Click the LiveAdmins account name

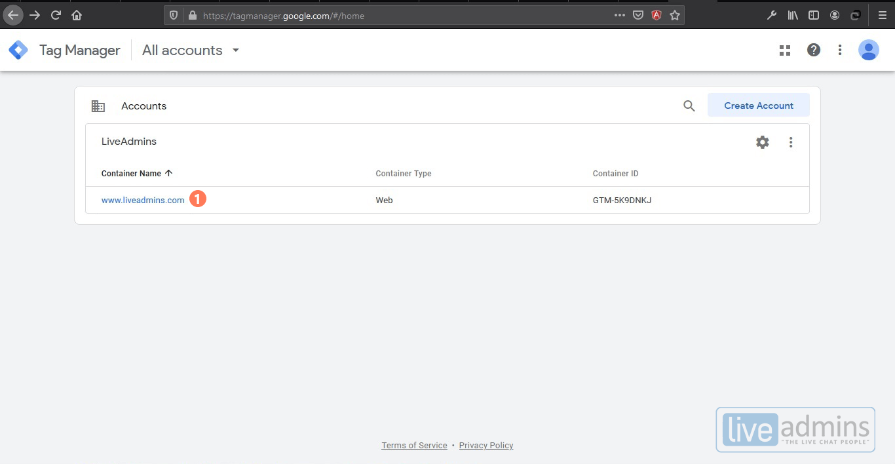coord(129,142)
